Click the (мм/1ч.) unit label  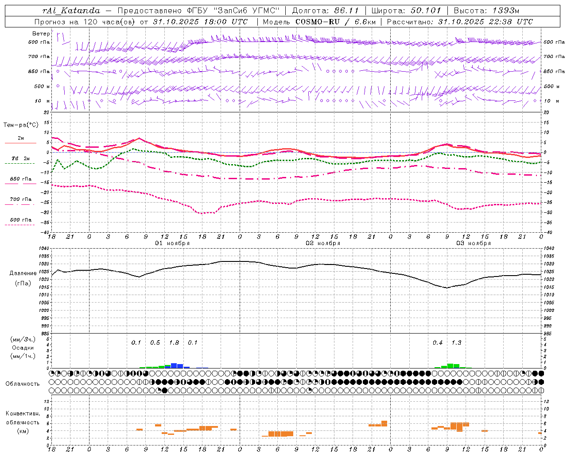pos(23,356)
